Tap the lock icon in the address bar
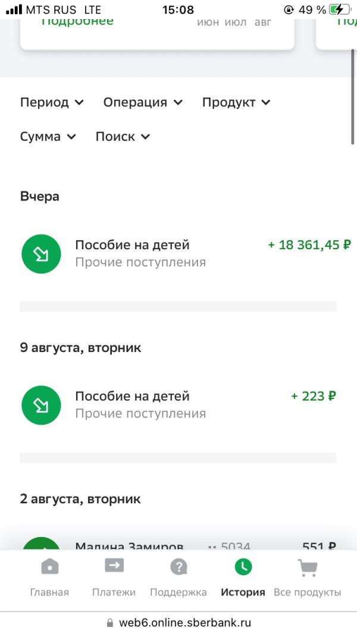 [110, 623]
